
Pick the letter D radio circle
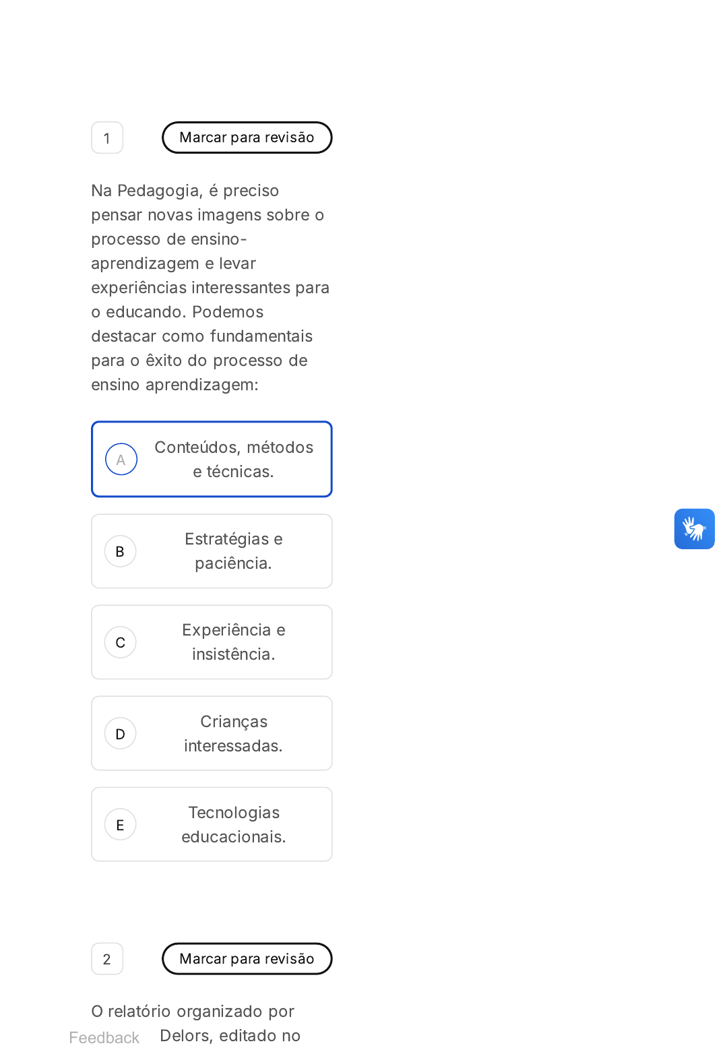pos(121,733)
